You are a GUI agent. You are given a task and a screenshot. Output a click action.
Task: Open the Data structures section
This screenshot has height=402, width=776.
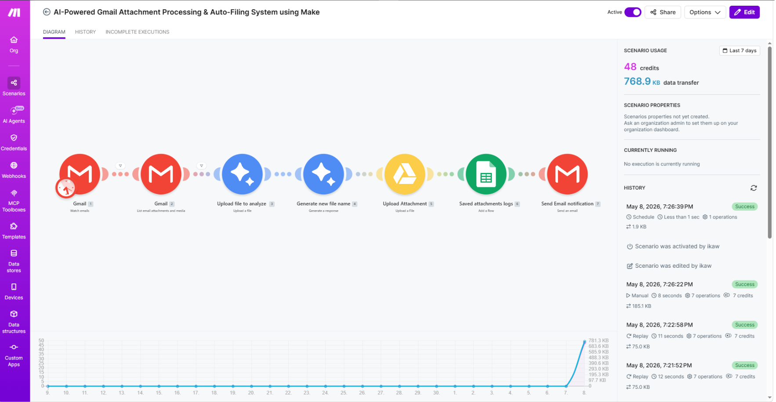(14, 322)
